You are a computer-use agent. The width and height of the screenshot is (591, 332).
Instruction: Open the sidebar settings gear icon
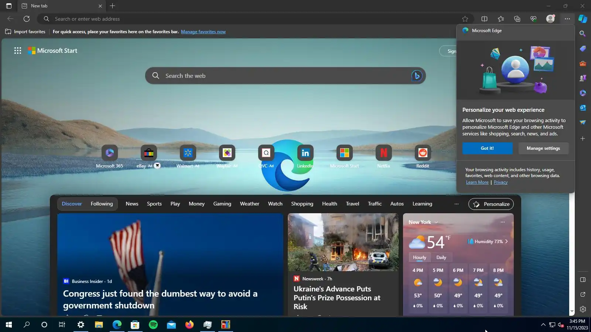583,309
